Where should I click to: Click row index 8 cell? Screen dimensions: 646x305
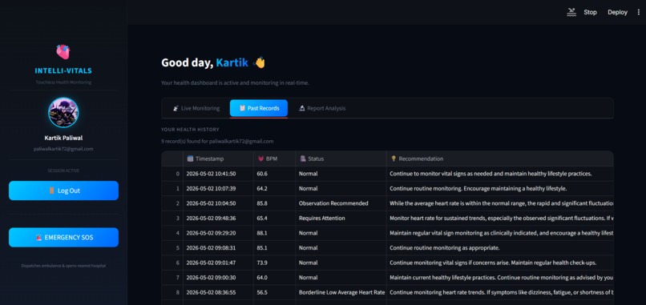tap(172, 292)
